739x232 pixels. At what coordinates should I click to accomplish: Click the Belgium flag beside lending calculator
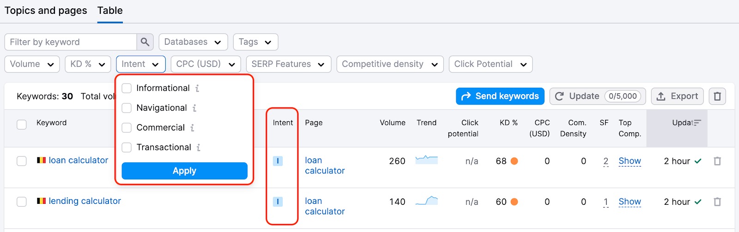coord(41,201)
